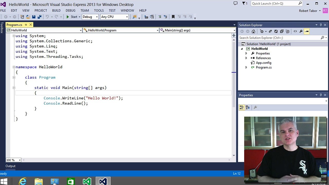The height and width of the screenshot is (185, 329).
Task: Collapse the using directives block
Action: tap(14, 36)
